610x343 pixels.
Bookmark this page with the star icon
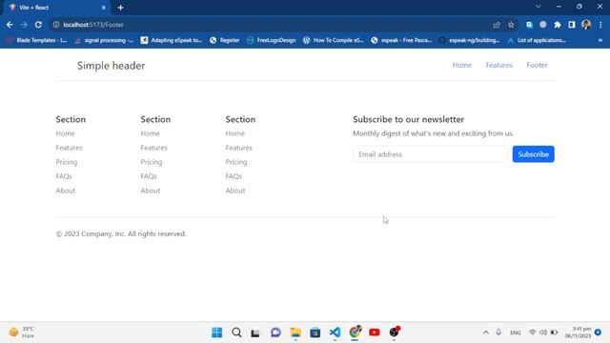pyautogui.click(x=511, y=25)
